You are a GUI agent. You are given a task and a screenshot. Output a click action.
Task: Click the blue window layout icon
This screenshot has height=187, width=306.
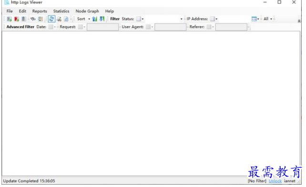(254, 19)
